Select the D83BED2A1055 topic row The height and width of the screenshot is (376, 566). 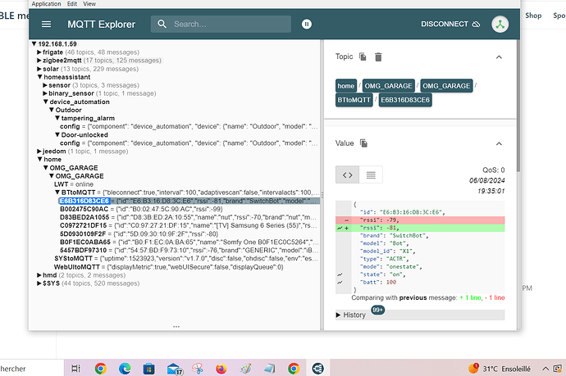pyautogui.click(x=189, y=217)
